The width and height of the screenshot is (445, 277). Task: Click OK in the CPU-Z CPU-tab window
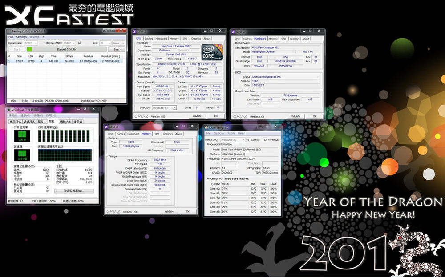coord(216,116)
